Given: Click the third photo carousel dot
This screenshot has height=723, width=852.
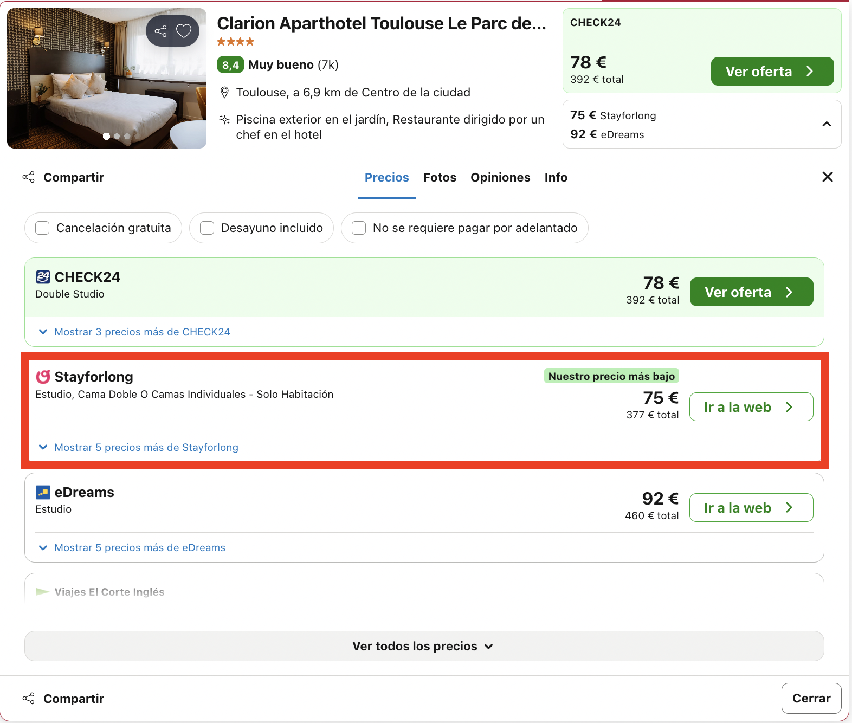Looking at the screenshot, I should coord(127,137).
